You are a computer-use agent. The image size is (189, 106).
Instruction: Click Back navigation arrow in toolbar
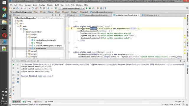[x=48, y=9]
